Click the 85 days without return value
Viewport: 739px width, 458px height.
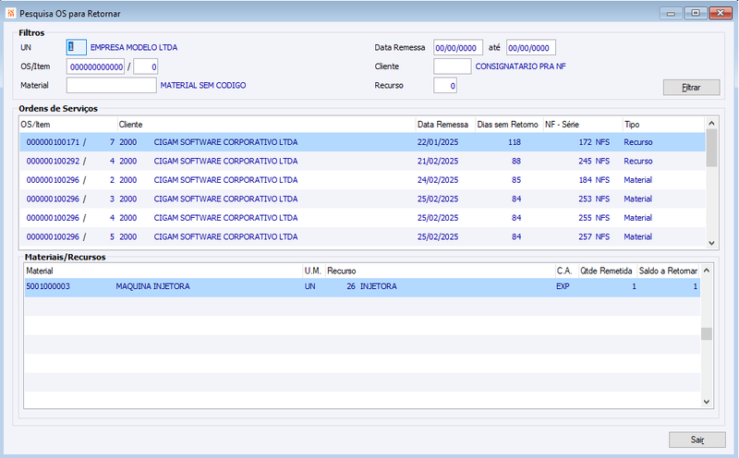[516, 180]
